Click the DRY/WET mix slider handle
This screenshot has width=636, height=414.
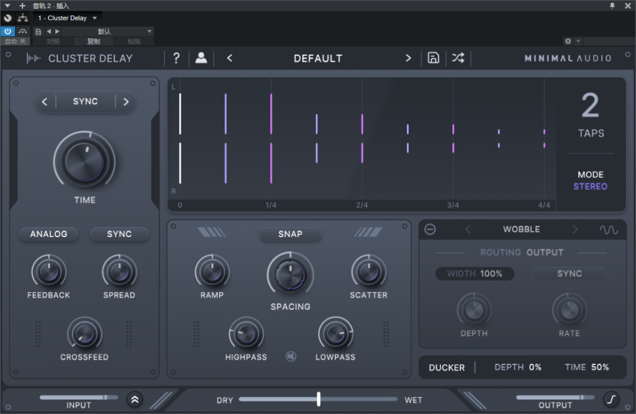click(x=319, y=399)
